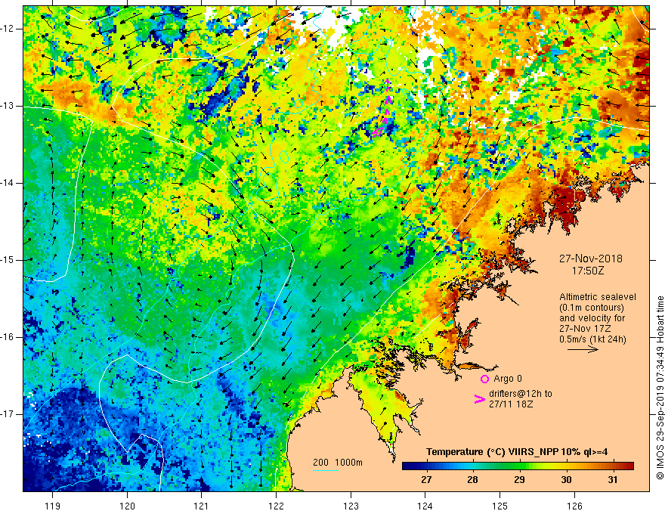Click the 'drifters@12h to' legend text

pos(521,394)
